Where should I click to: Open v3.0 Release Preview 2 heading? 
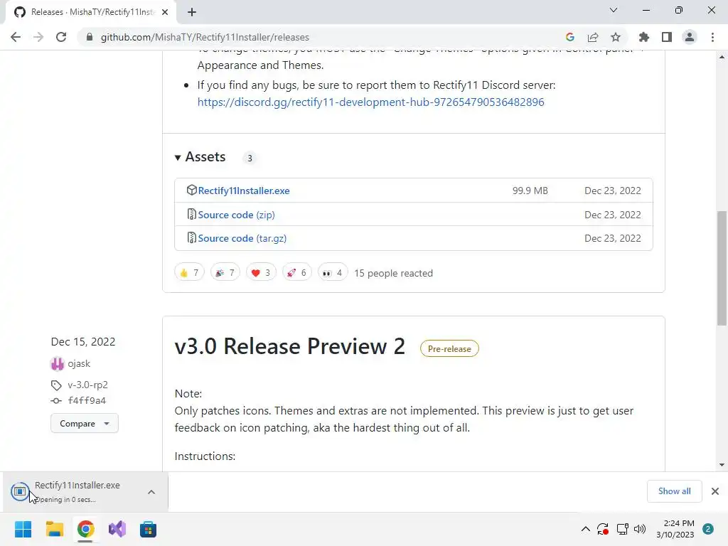click(x=290, y=346)
